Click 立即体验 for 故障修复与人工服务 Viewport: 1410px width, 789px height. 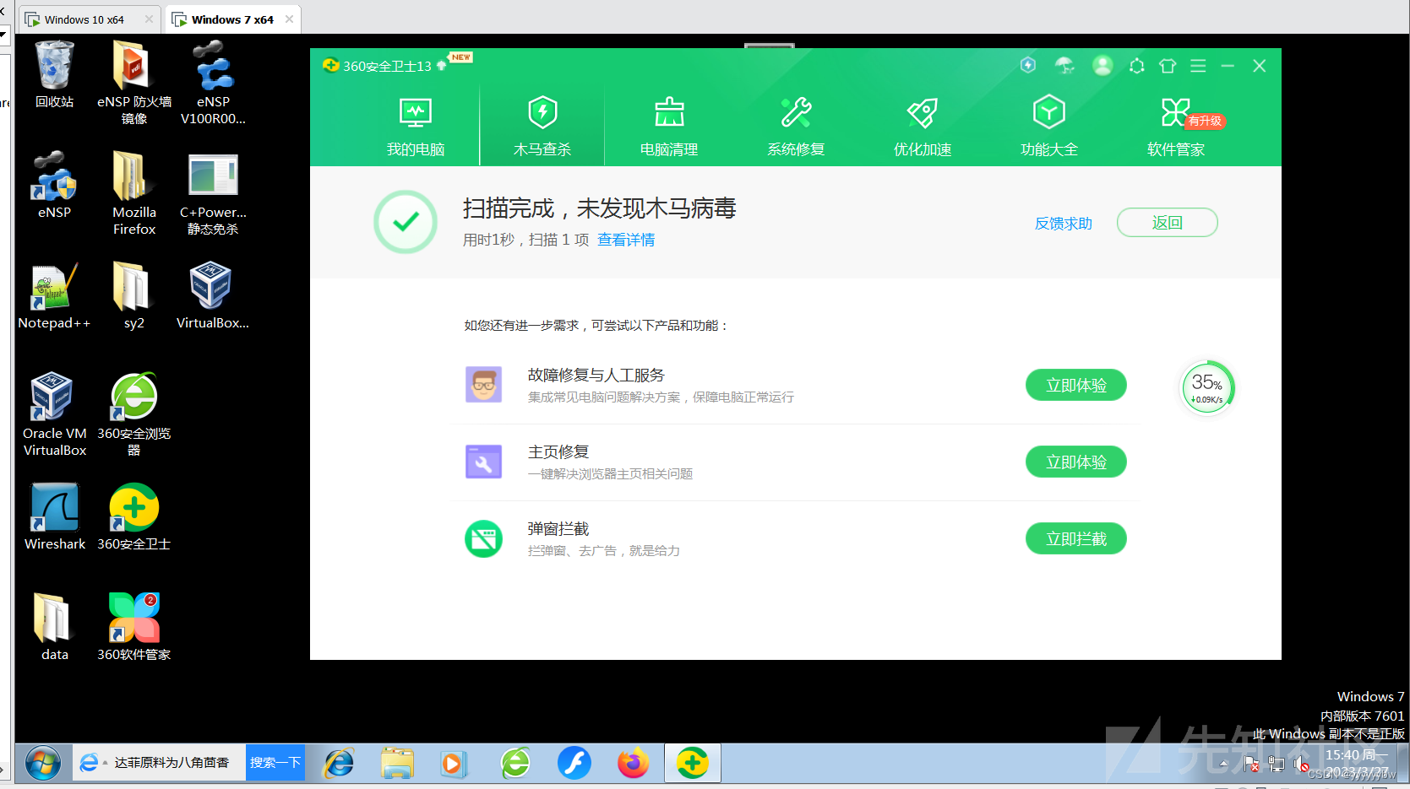click(1075, 386)
